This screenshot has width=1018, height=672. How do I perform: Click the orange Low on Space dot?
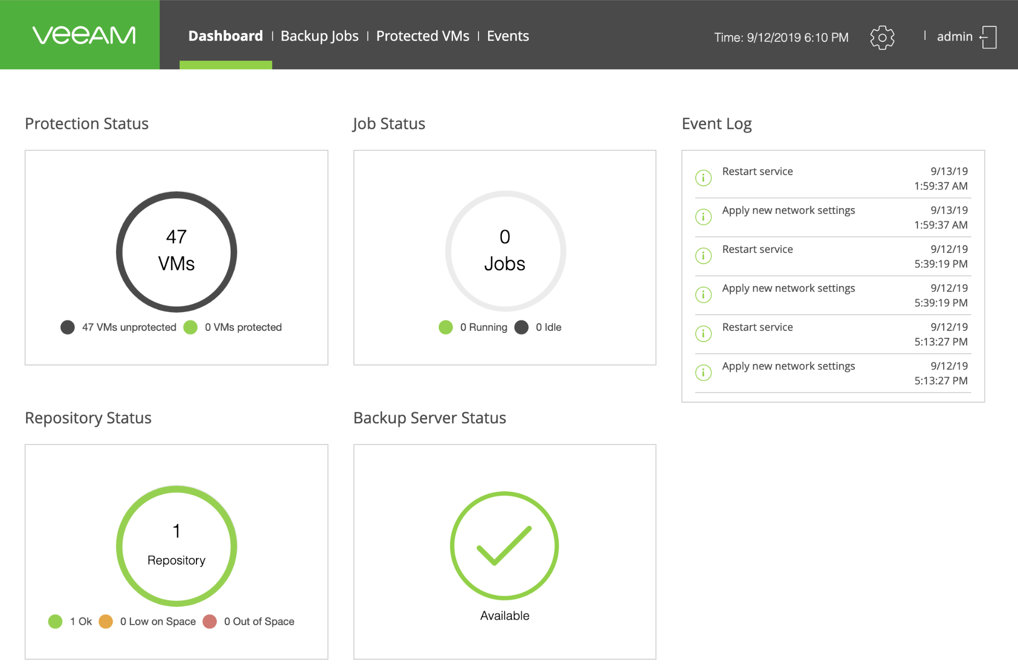click(x=105, y=621)
